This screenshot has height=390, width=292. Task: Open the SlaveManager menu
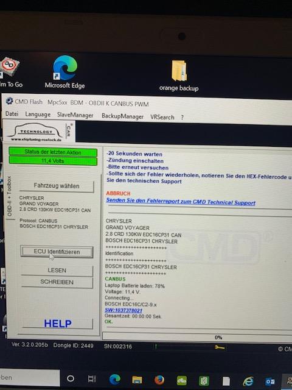pos(75,115)
